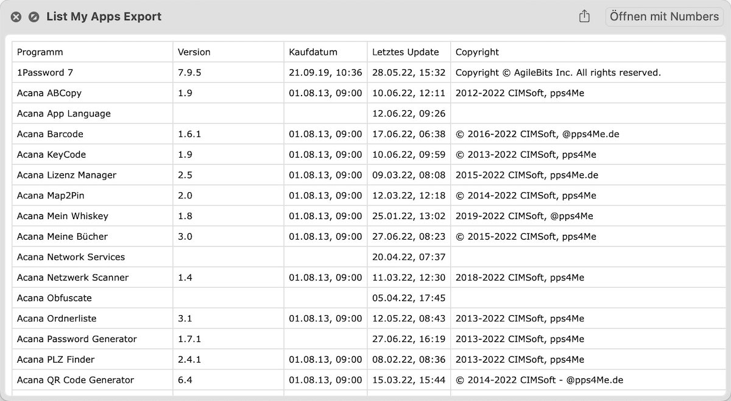Click the update date '12.05.22, 08:43'
The height and width of the screenshot is (401, 731).
(409, 318)
